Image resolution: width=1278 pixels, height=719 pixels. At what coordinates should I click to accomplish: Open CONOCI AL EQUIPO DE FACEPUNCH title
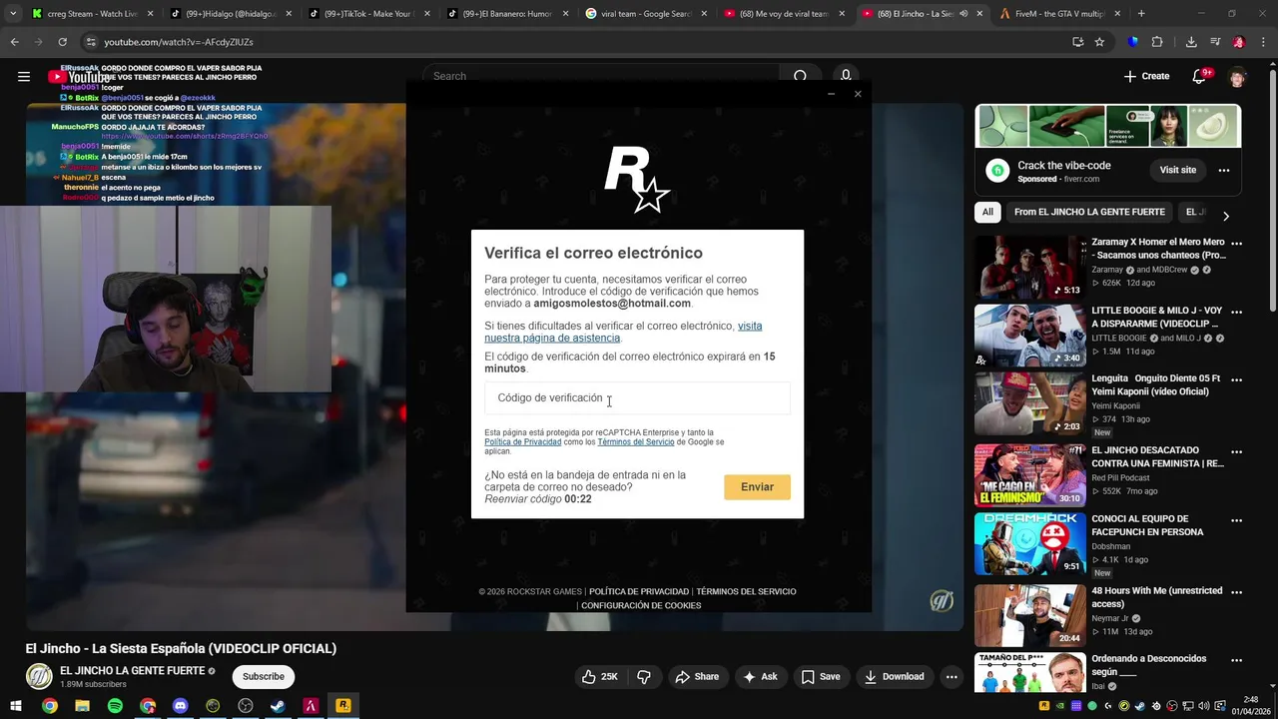point(1147,525)
